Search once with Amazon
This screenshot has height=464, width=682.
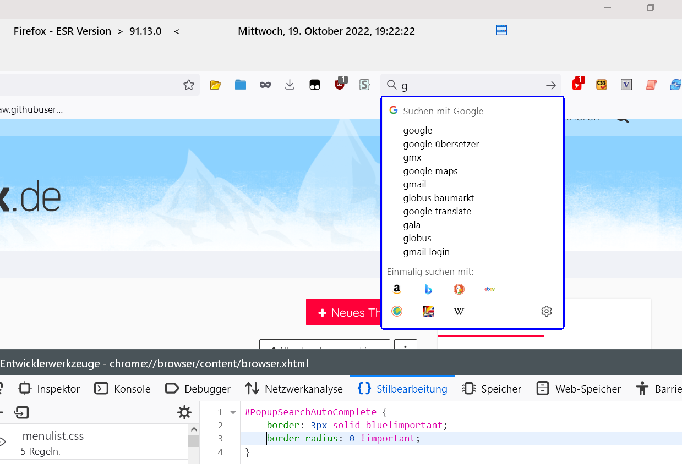tap(397, 289)
